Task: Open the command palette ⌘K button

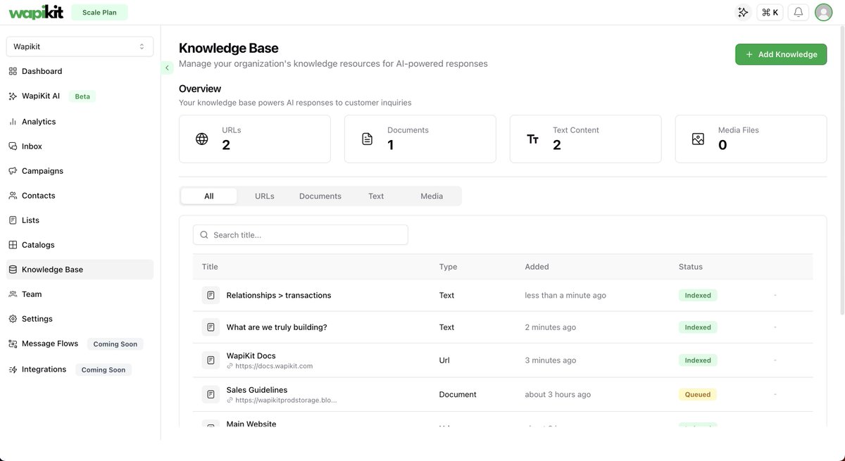Action: click(x=770, y=12)
